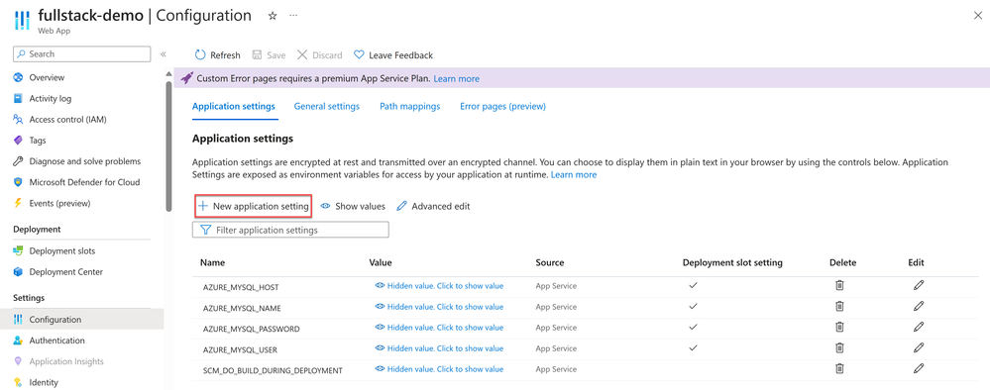The image size is (990, 390).
Task: Open Leave Feedback
Action: 393,54
